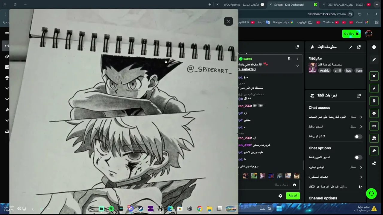
Task: Toggle the subscribers-only chat switch
Action: click(x=358, y=137)
